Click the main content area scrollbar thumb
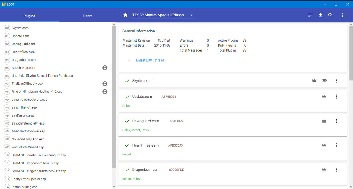The width and height of the screenshot is (353, 189). pyautogui.click(x=351, y=53)
